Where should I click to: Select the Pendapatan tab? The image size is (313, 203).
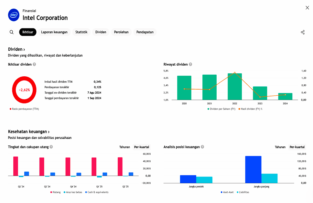tap(145, 32)
